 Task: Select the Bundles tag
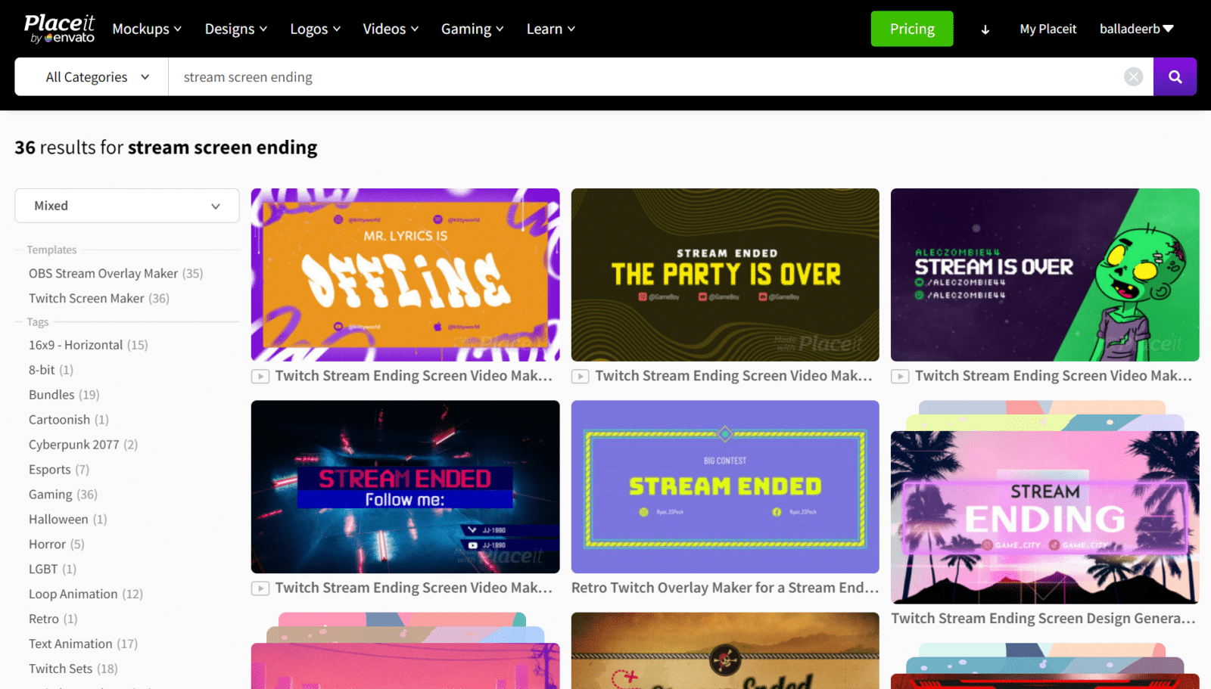pyautogui.click(x=64, y=395)
